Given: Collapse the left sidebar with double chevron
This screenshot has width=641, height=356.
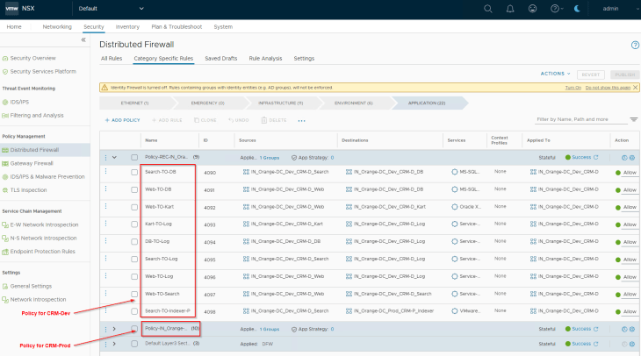Looking at the screenshot, I should 83,40.
